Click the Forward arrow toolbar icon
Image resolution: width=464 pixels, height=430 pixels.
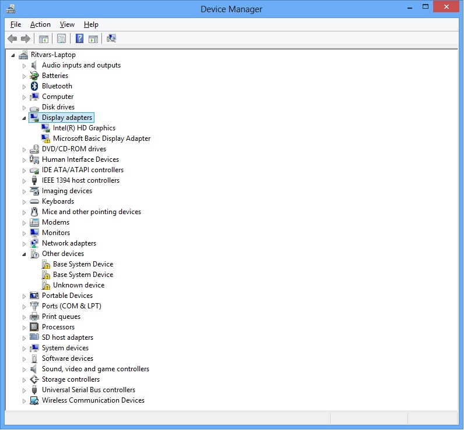[x=26, y=38]
